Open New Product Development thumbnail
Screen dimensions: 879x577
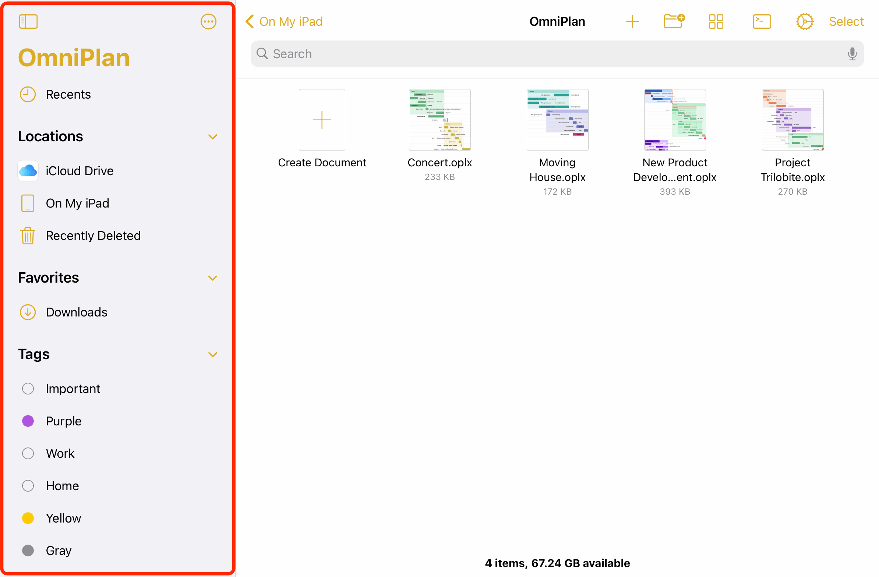click(675, 120)
